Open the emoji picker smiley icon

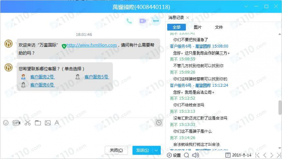pyautogui.click(x=6, y=123)
